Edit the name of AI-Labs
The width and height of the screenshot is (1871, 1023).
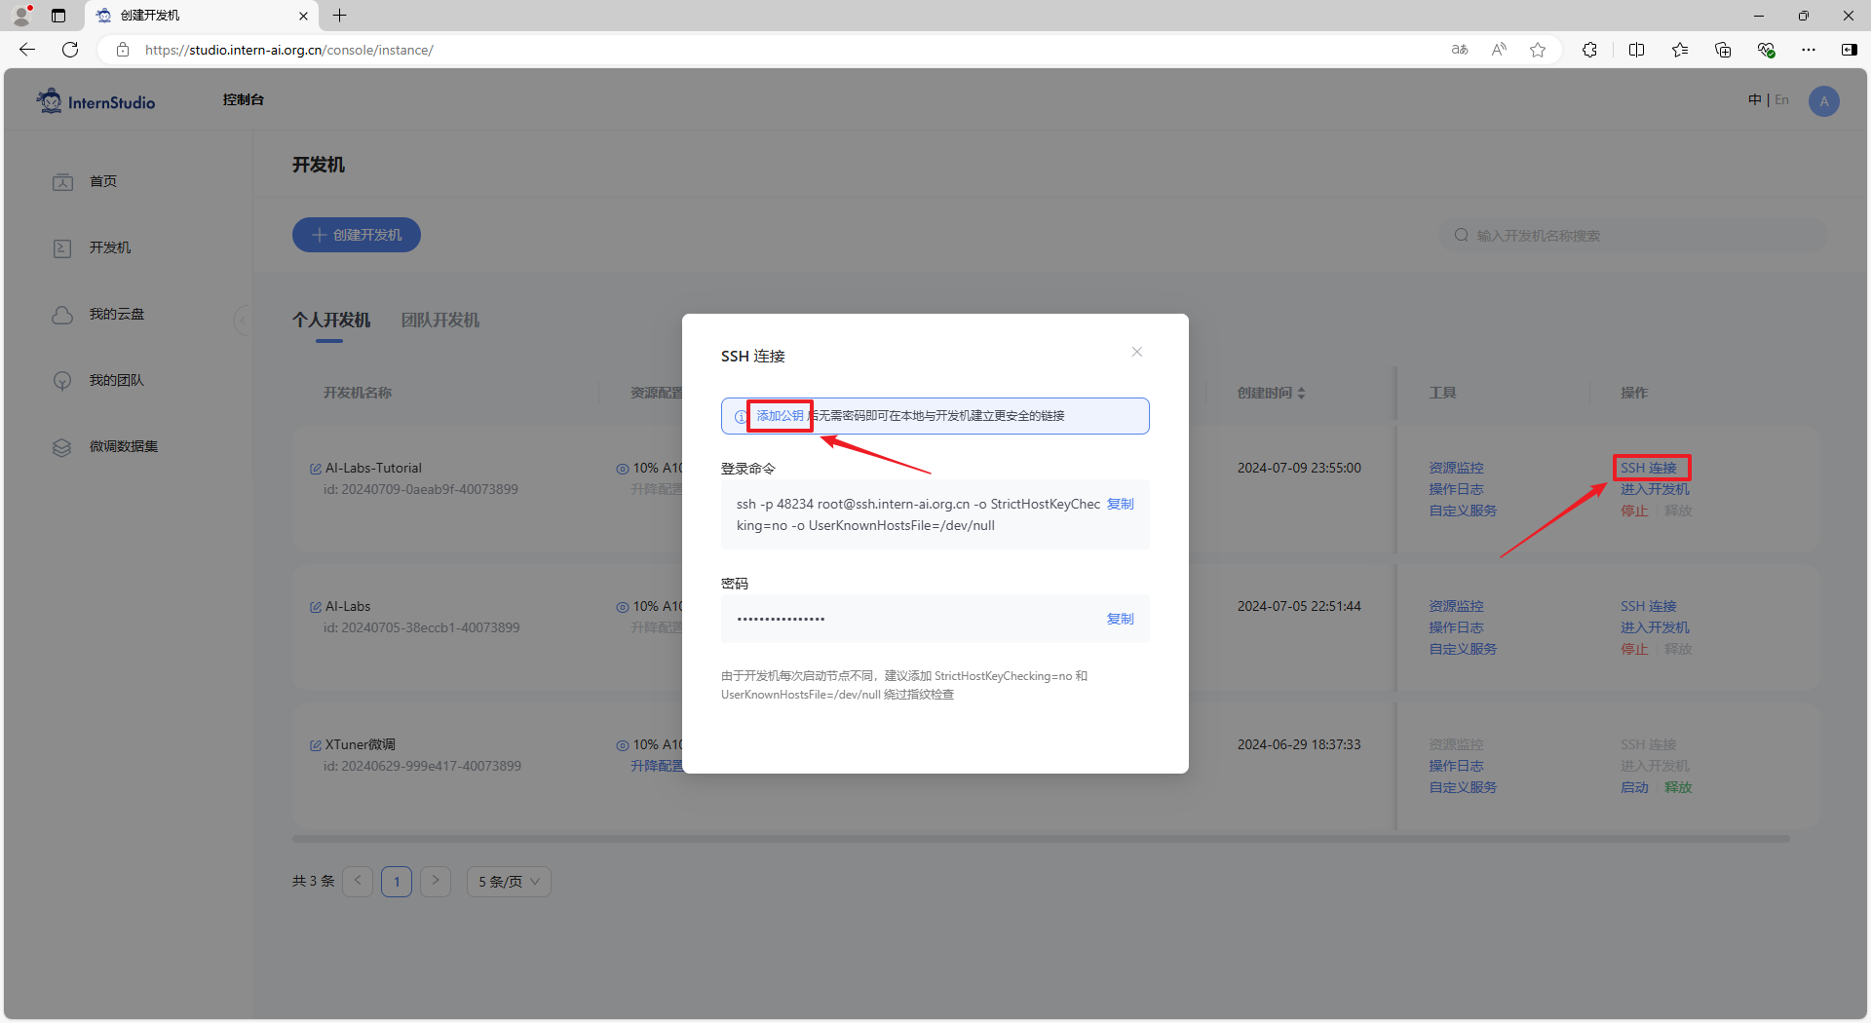click(x=316, y=607)
